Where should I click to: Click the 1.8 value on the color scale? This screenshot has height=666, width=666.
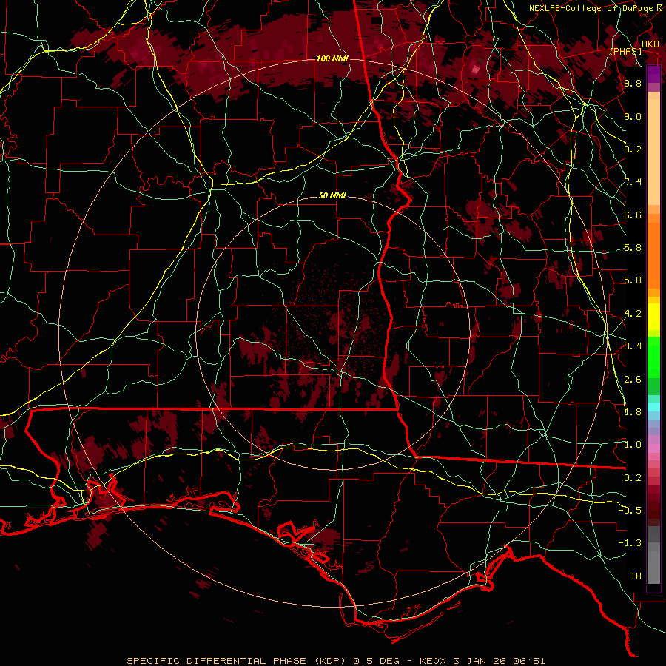(633, 412)
